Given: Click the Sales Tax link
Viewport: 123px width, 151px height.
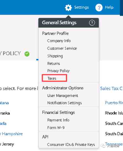Looking at the screenshot, I should tap(111, 89).
